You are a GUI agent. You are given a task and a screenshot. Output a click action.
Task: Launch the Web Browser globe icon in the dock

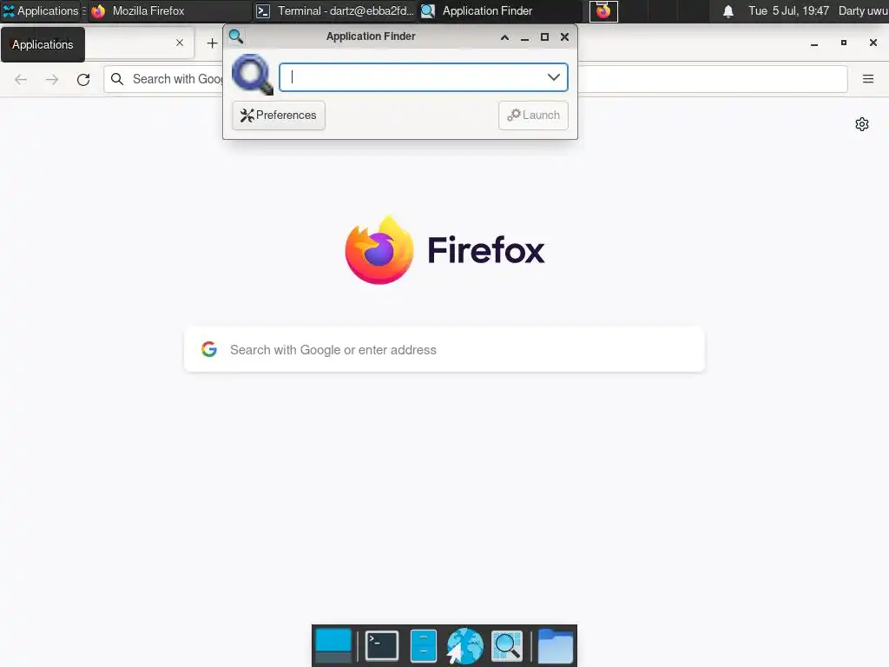tap(464, 645)
